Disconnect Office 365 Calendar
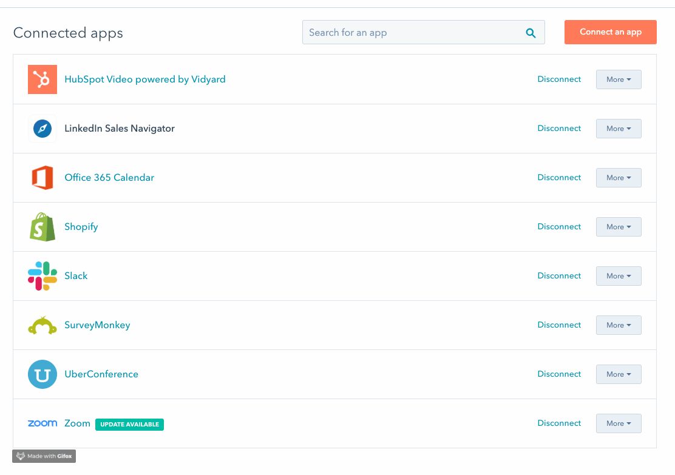This screenshot has width=675, height=475. (559, 177)
